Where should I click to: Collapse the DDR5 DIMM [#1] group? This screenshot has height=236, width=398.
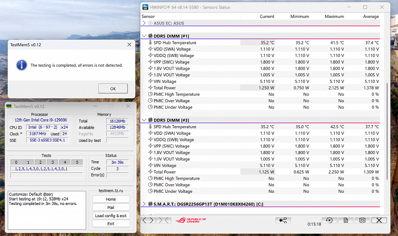(x=143, y=36)
